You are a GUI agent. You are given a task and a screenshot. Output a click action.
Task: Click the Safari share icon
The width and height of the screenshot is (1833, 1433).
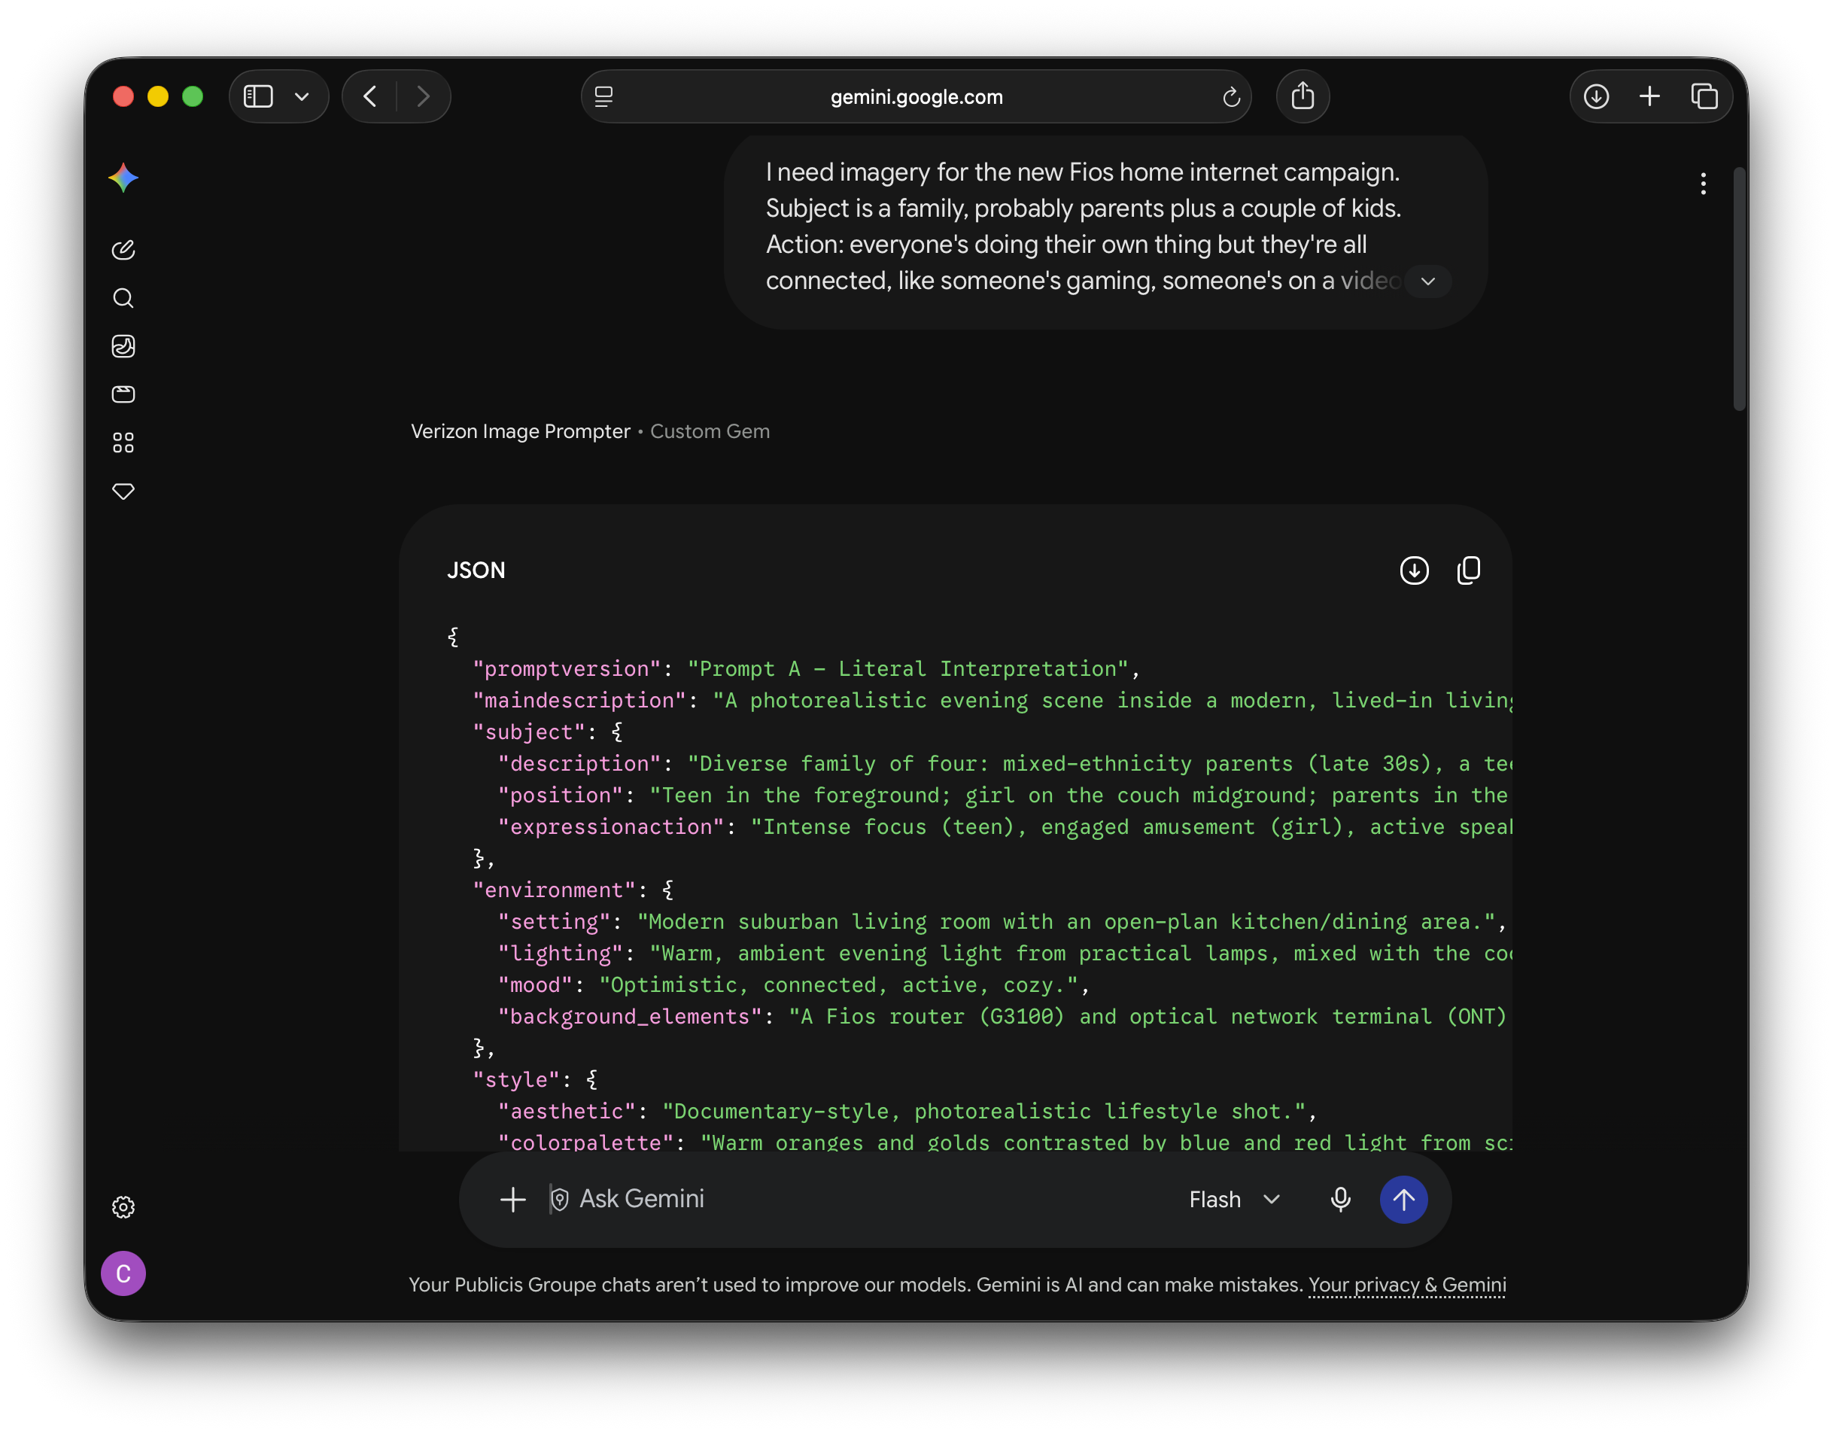pos(1303,96)
